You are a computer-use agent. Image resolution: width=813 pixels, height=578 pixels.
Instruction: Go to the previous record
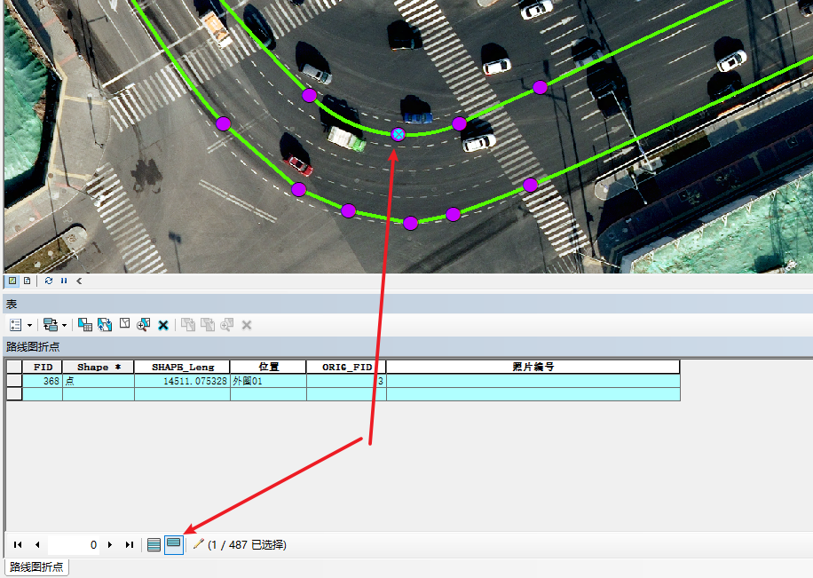click(37, 545)
